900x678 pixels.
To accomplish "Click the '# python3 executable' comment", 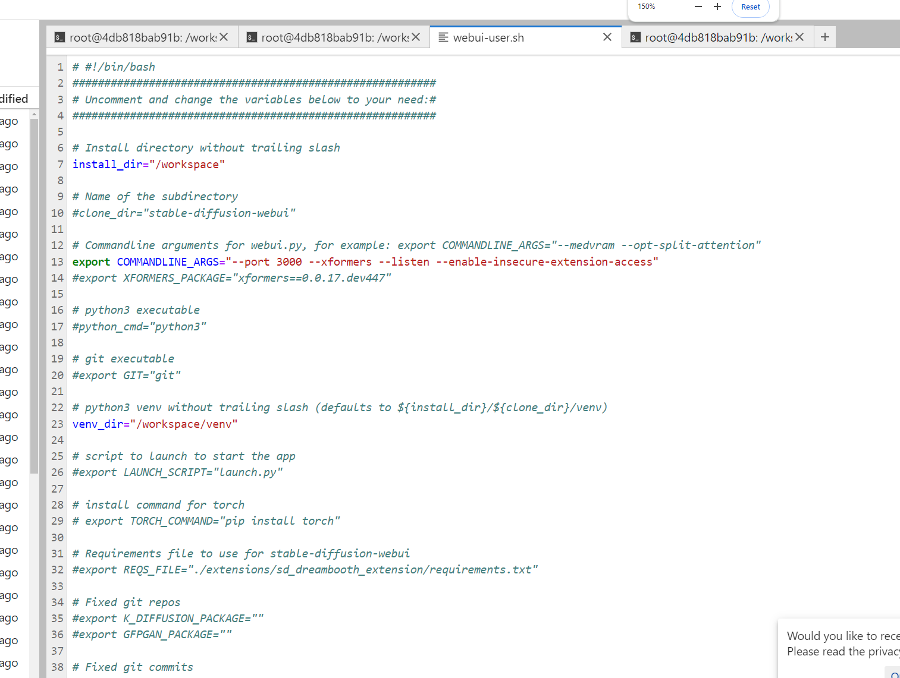I will click(x=136, y=310).
